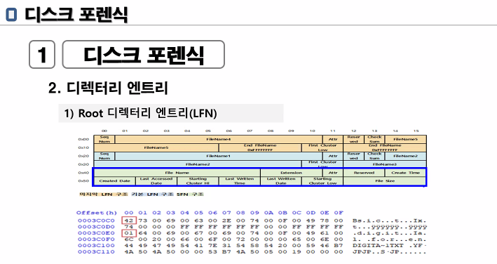Select the legend text SFN 구조
Viewport: 497px width, 264px height.
190,194
